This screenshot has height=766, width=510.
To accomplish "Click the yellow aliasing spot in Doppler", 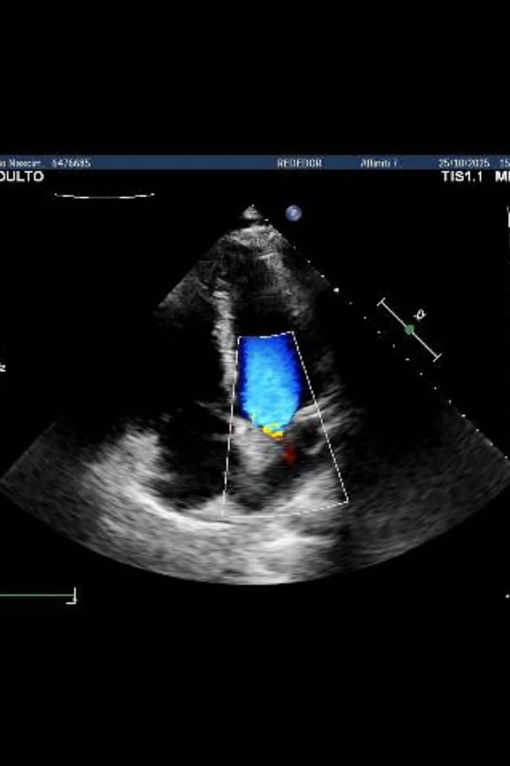I will click(x=273, y=432).
